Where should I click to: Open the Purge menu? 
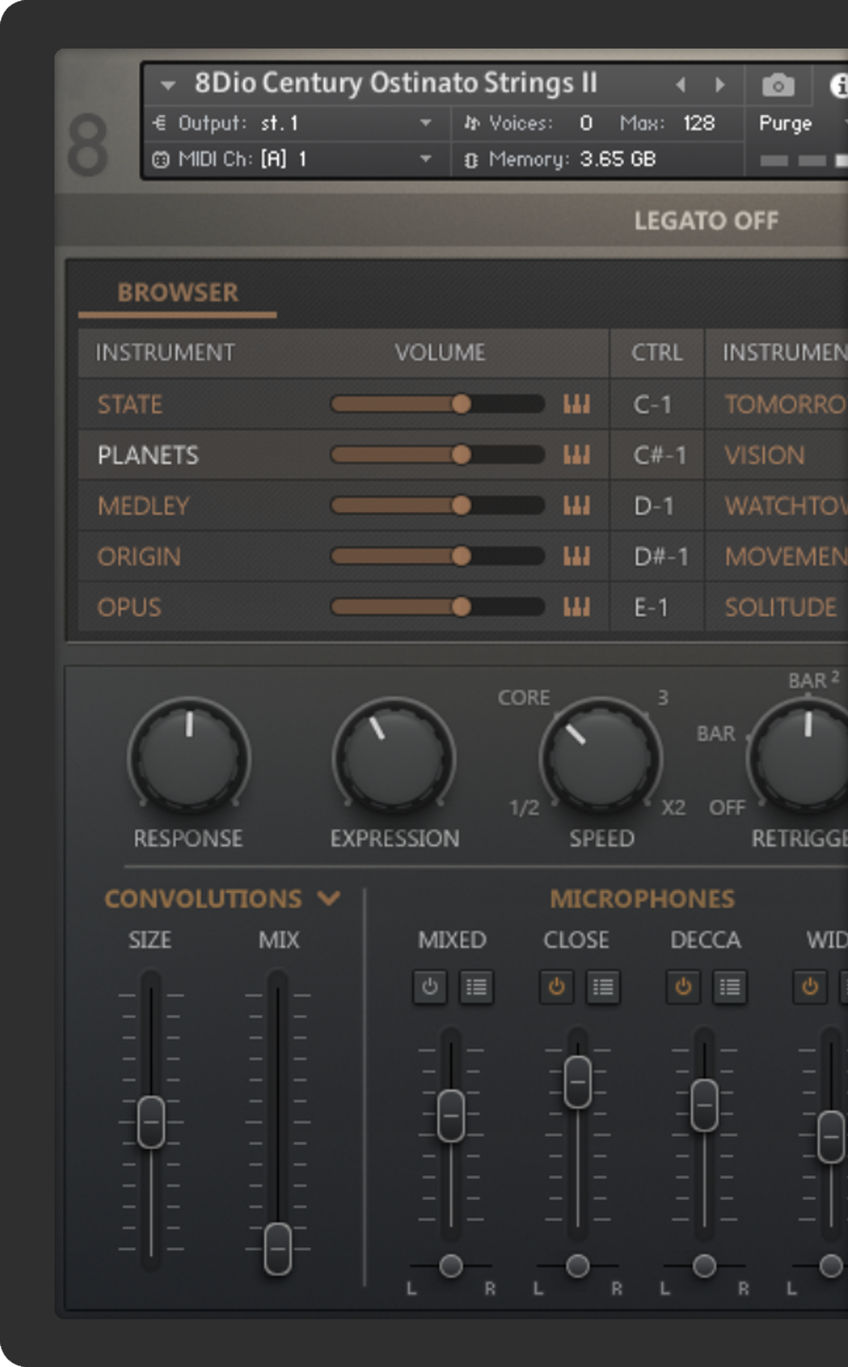tap(785, 123)
